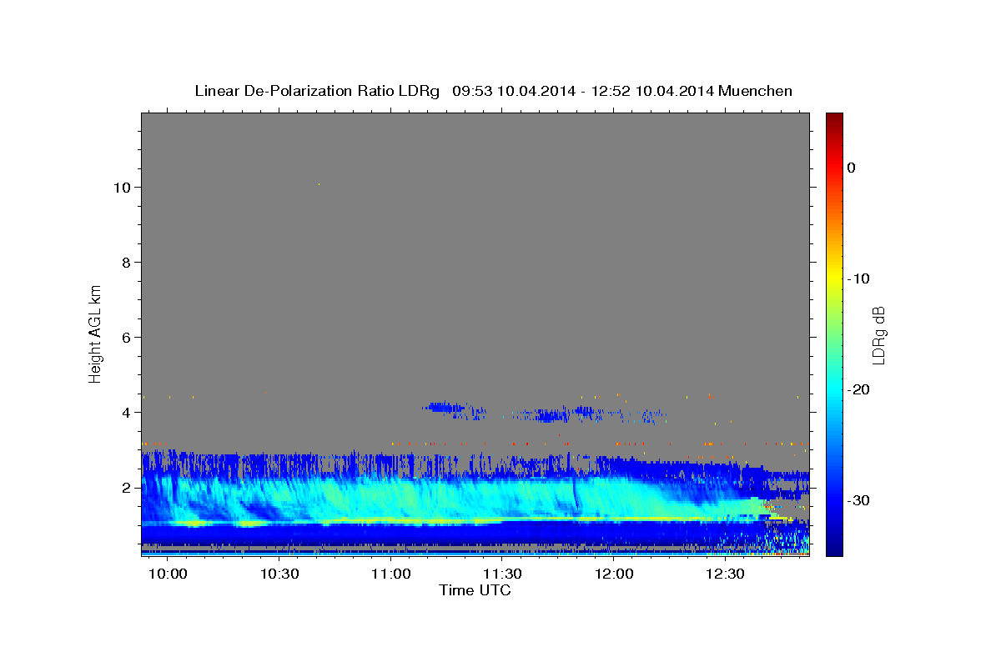
Task: Click the height tick label '6'
Action: (x=126, y=338)
